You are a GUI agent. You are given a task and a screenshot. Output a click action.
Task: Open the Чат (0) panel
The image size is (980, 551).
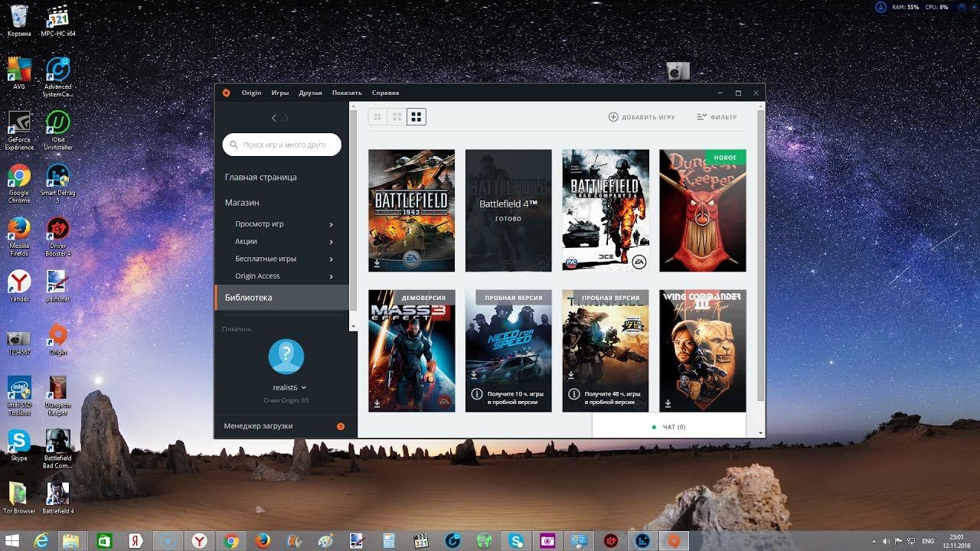coord(669,427)
